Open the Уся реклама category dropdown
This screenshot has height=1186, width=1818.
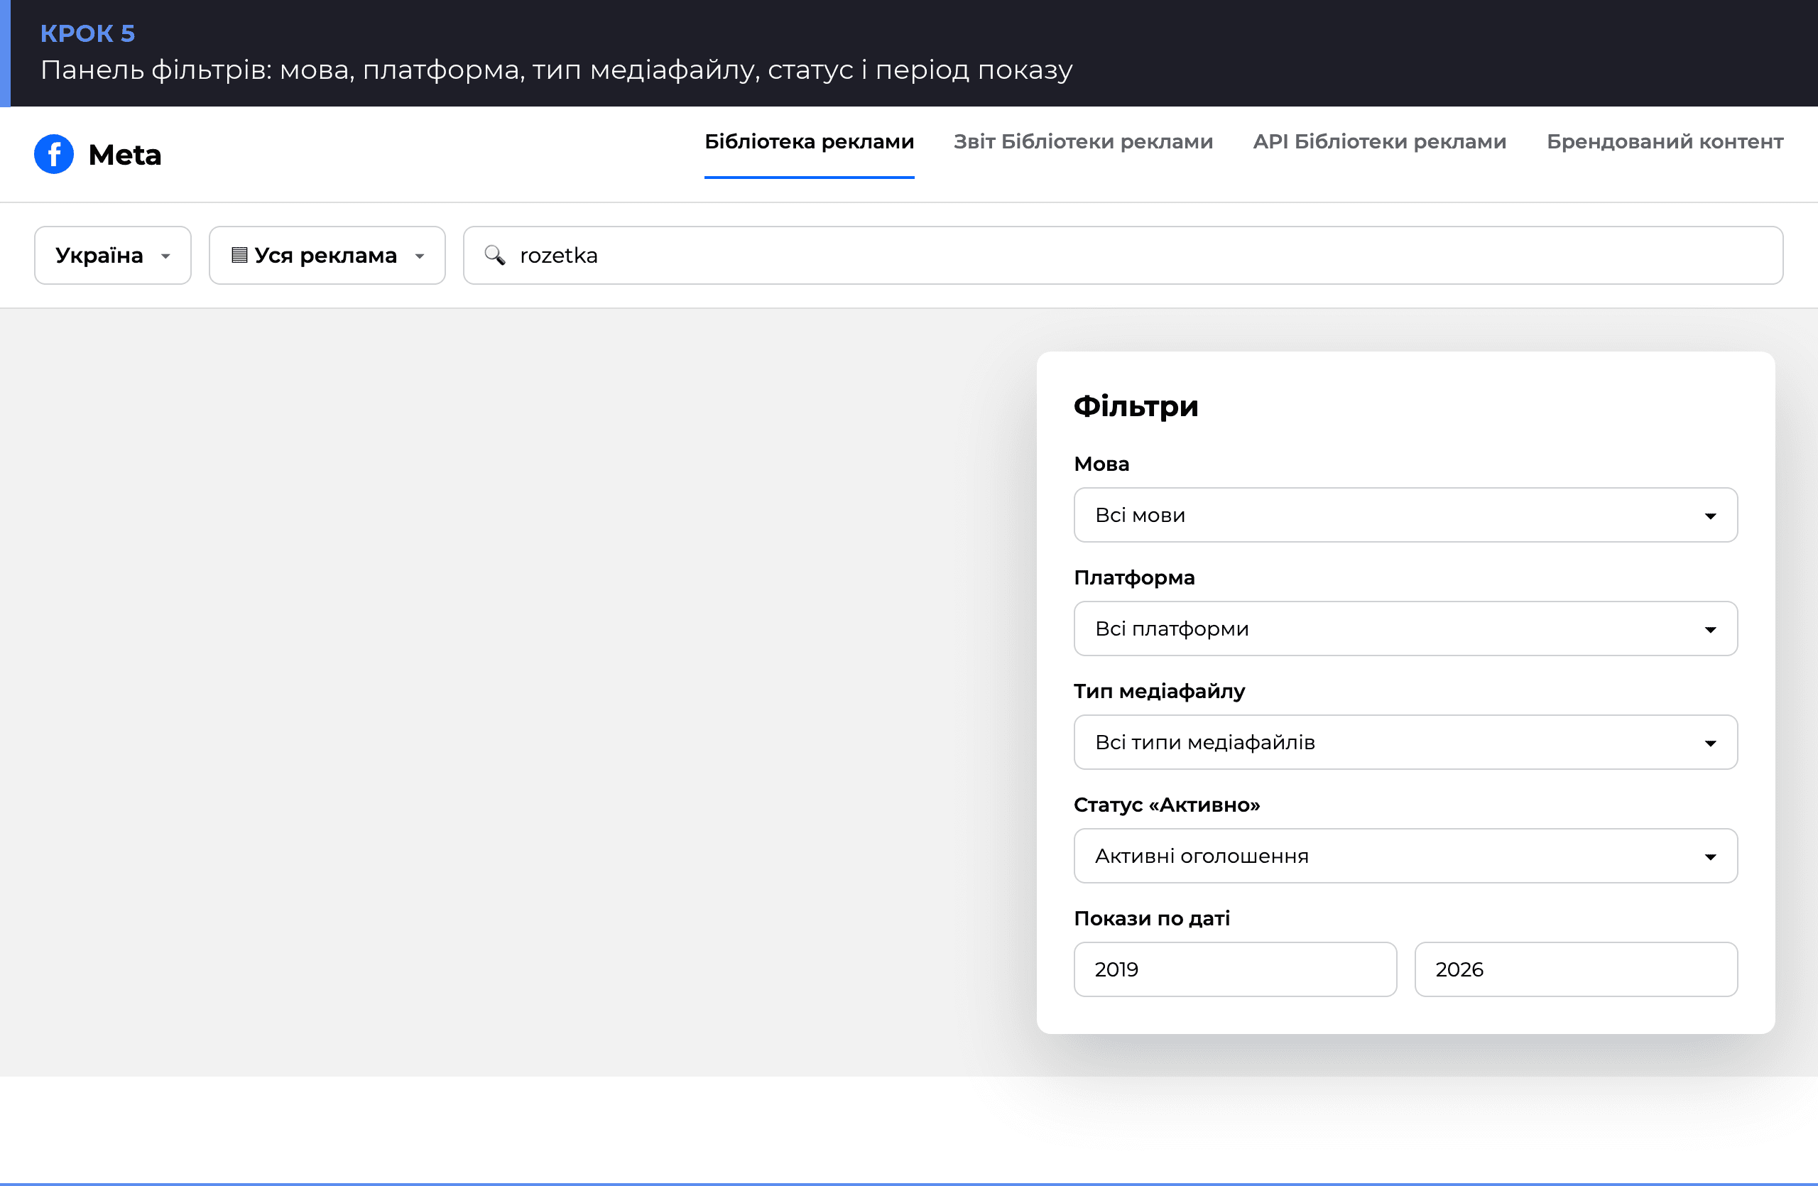[x=327, y=255]
